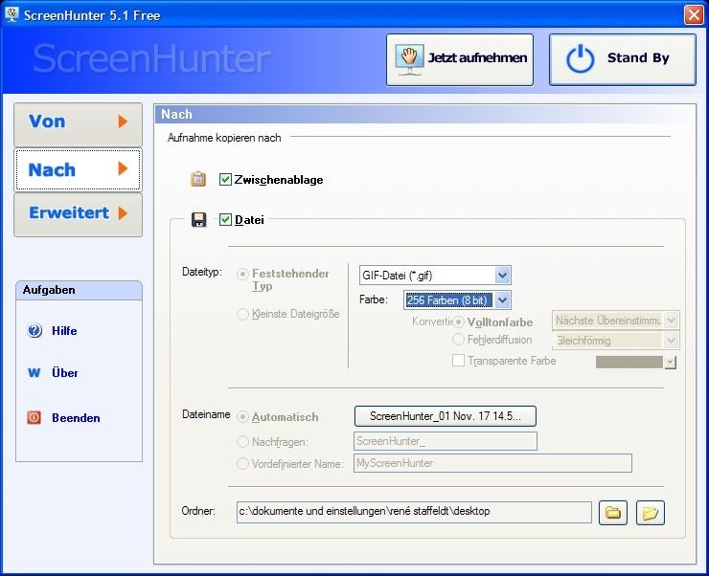Image resolution: width=709 pixels, height=576 pixels.
Task: Open the Über link
Action: (64, 373)
